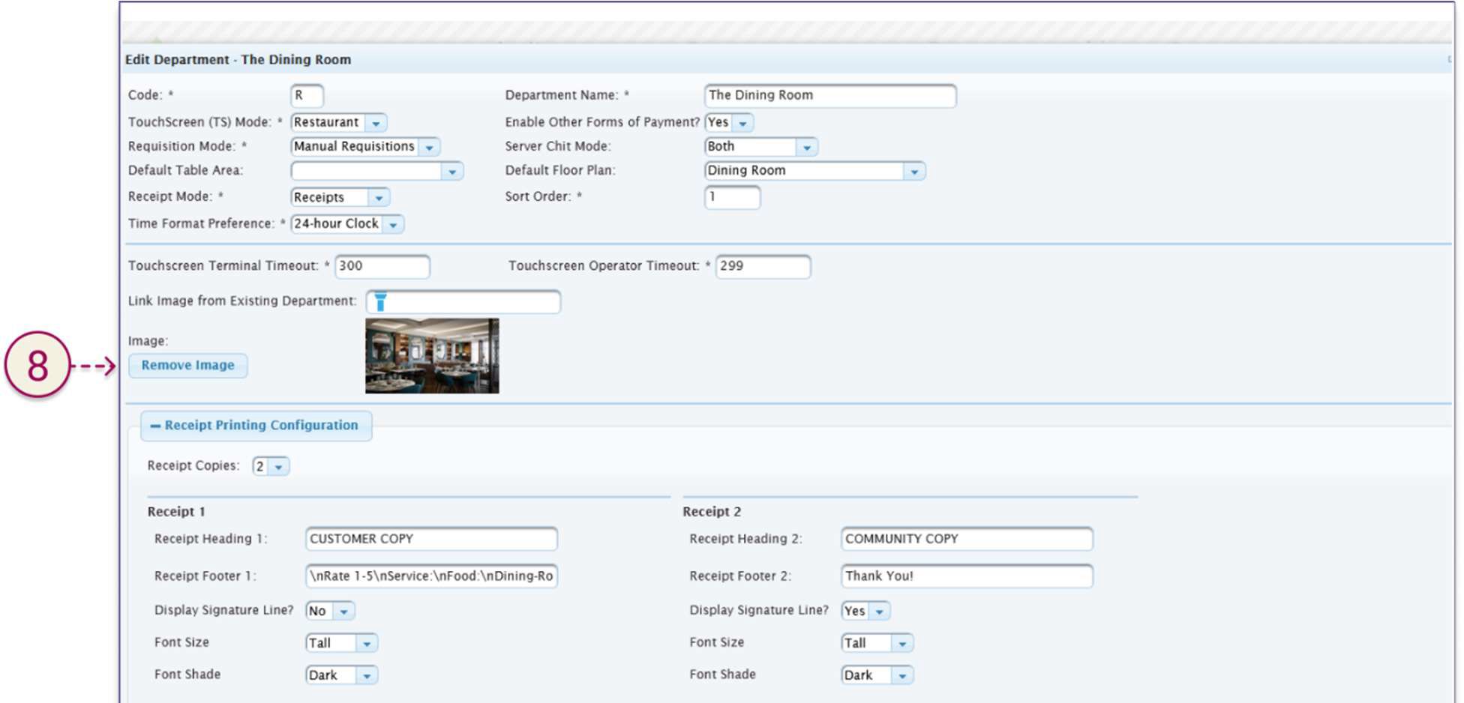Open the Requisition Mode dropdown

click(429, 148)
